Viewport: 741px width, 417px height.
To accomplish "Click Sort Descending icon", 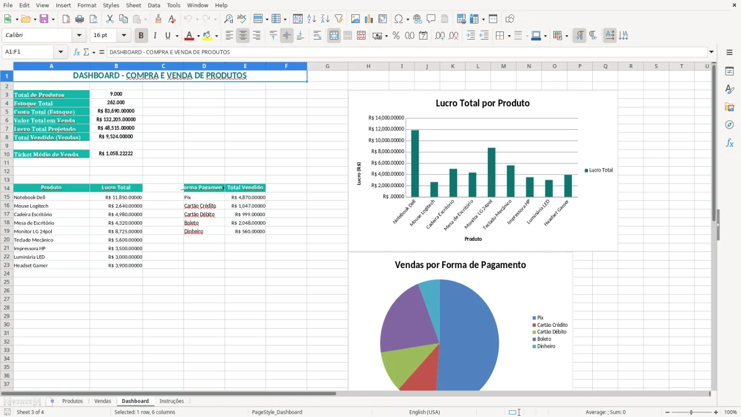I will click(x=325, y=19).
